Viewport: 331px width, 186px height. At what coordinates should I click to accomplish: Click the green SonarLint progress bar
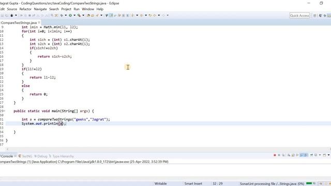tap(309, 183)
